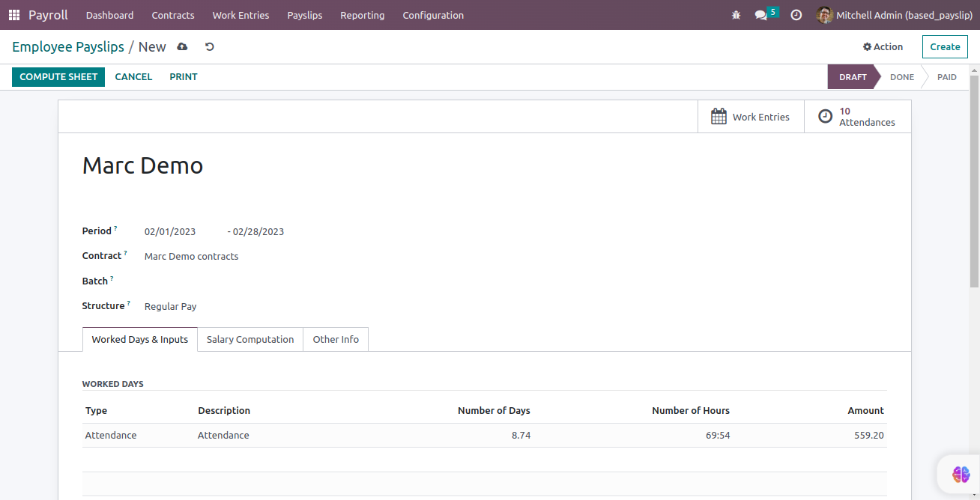Open the Work Entries calendar button
The image size is (980, 500).
(751, 117)
